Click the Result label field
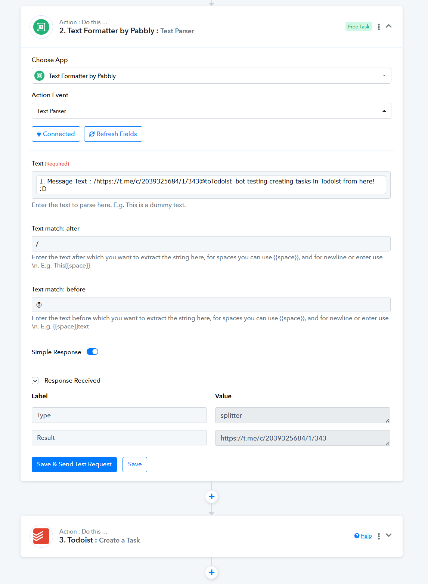Viewport: 428px width, 584px height. point(119,438)
